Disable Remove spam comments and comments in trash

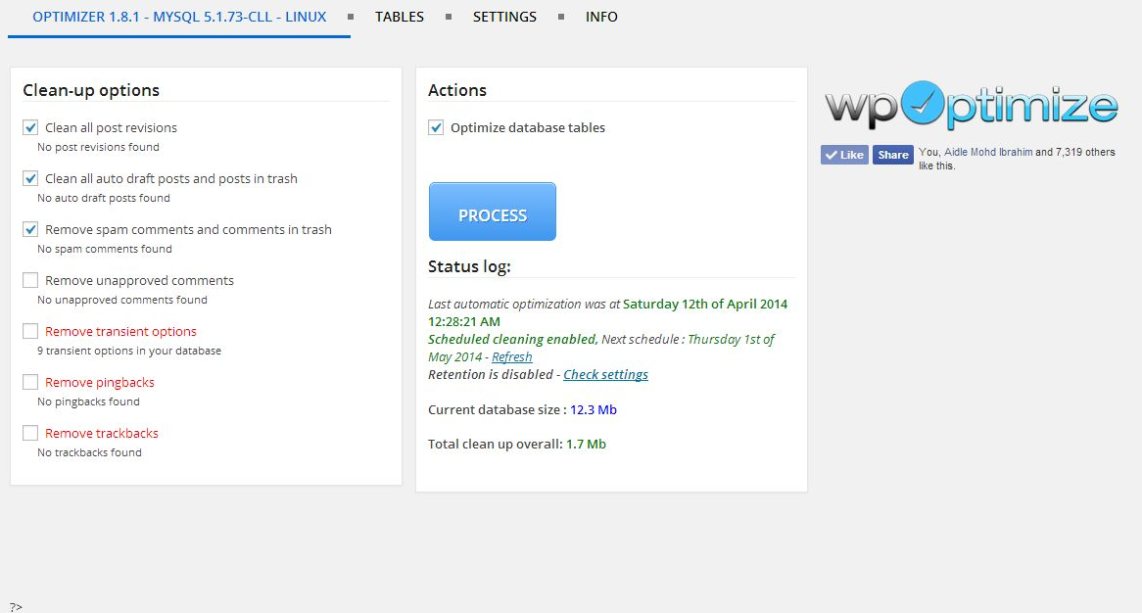tap(29, 229)
